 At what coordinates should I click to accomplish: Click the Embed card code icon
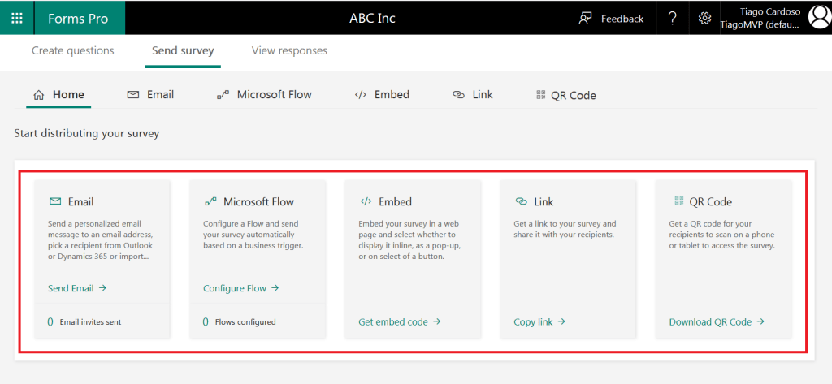click(366, 201)
